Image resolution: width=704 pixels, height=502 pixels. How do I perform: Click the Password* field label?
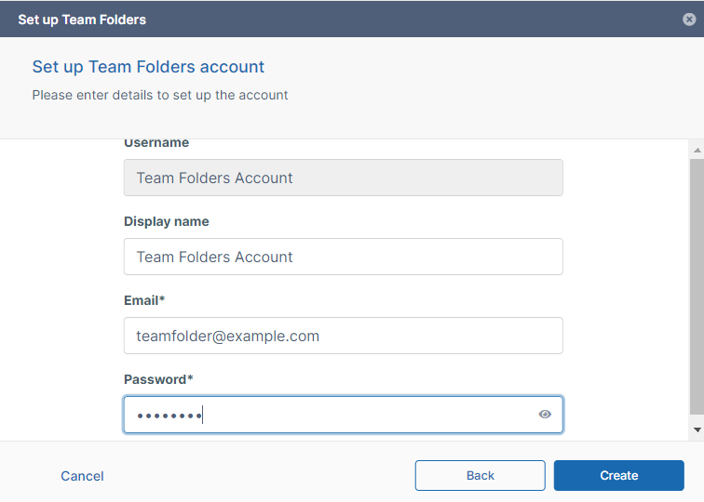(158, 380)
